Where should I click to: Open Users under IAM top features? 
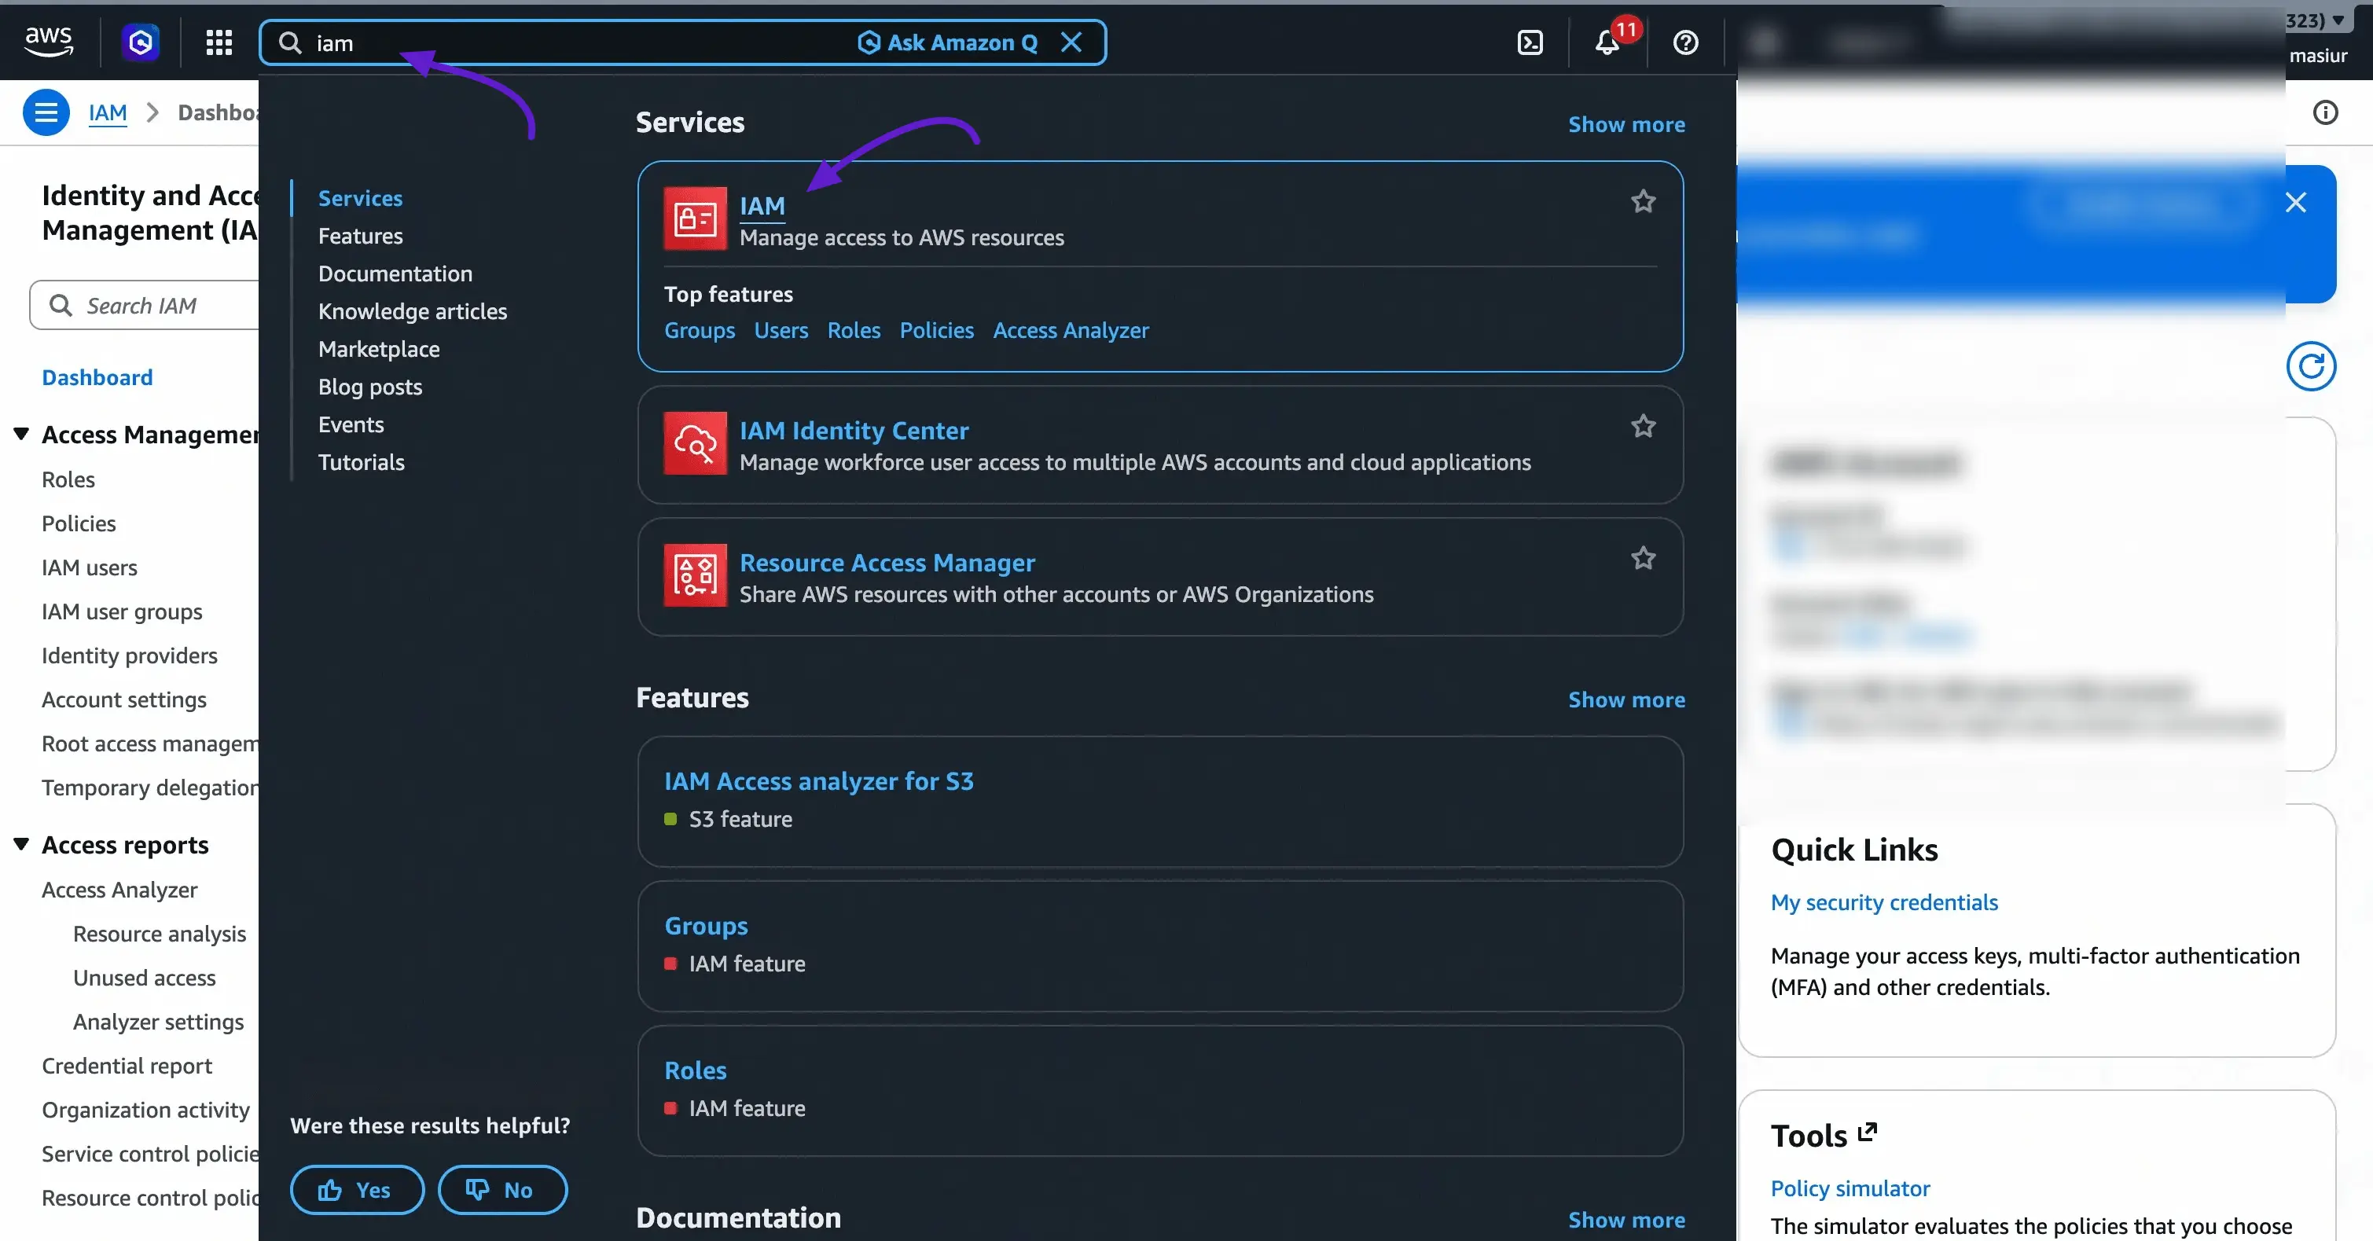[x=781, y=330]
